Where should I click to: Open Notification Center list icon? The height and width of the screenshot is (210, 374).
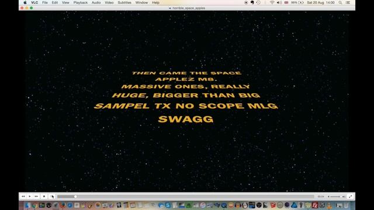pyautogui.click(x=348, y=2)
